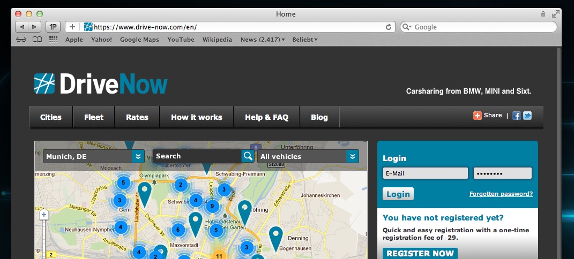The width and height of the screenshot is (574, 259).
Task: Click the page's vertical scrollbar
Action: coord(558,153)
